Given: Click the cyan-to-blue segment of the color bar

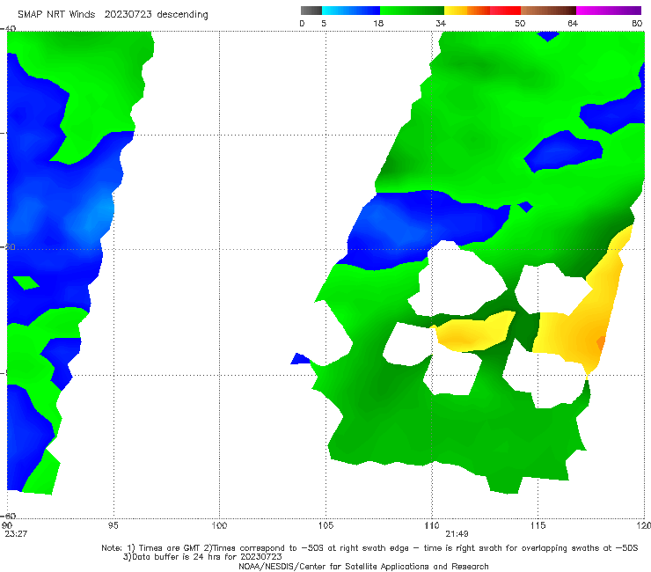Looking at the screenshot, I should point(351,11).
